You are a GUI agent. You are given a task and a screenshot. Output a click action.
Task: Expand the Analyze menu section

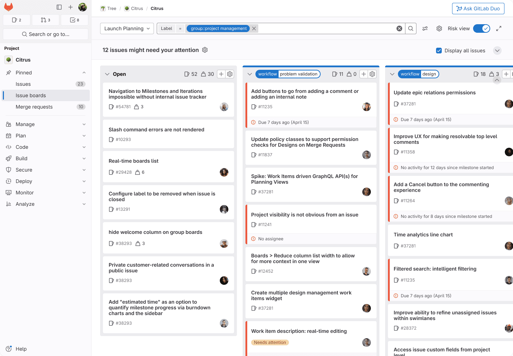pyautogui.click(x=46, y=204)
